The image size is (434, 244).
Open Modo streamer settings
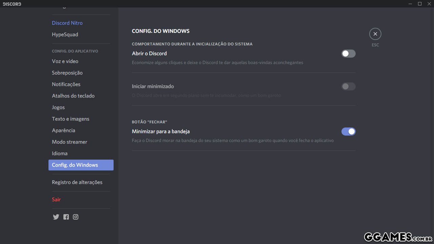tap(70, 142)
